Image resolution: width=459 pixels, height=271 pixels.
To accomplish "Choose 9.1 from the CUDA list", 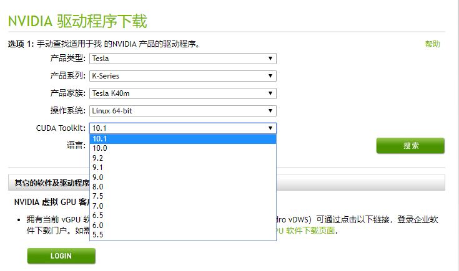I will [x=182, y=168].
